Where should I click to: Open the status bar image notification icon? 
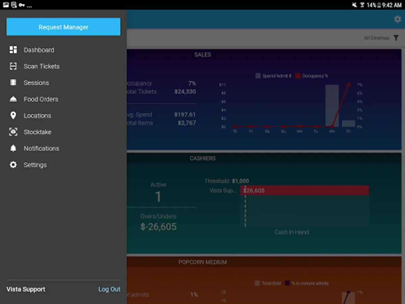point(6,5)
